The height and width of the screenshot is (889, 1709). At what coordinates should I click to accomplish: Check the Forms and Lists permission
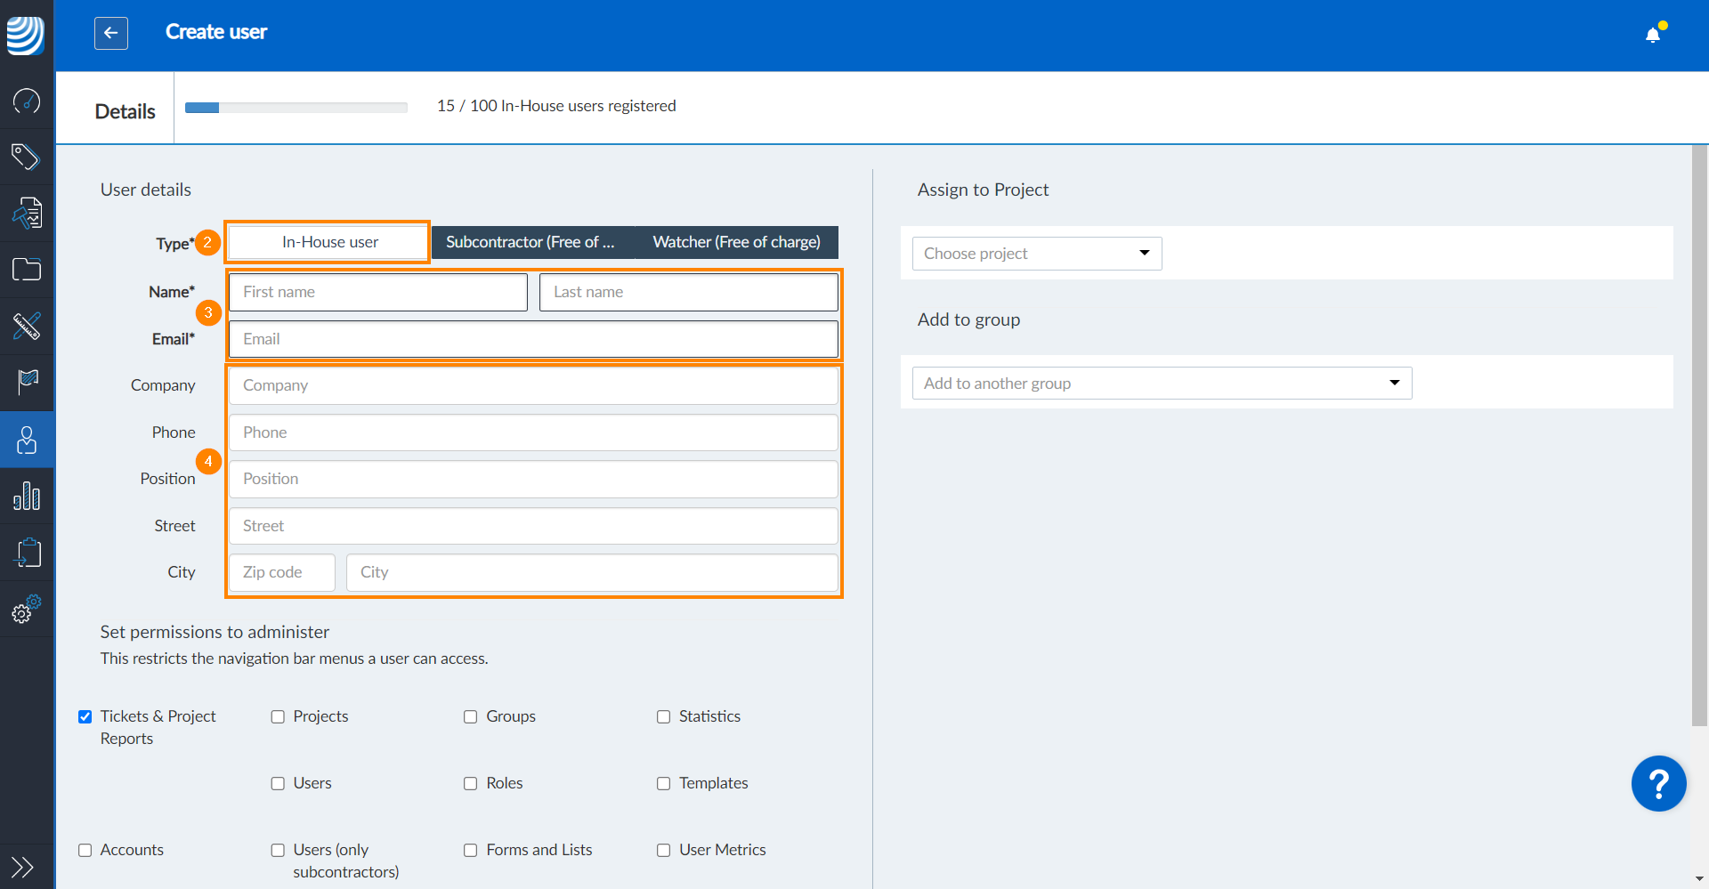[x=471, y=851]
